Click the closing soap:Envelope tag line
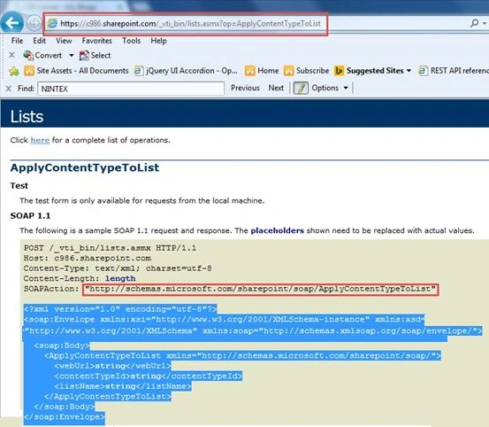Viewport: 489px width, 427px height. tap(65, 417)
